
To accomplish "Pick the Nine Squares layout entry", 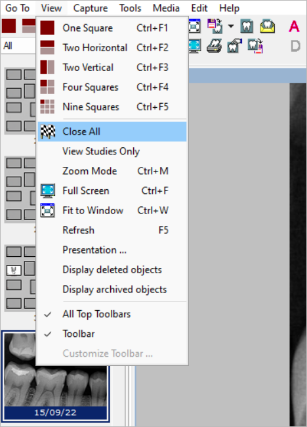I will [112, 106].
